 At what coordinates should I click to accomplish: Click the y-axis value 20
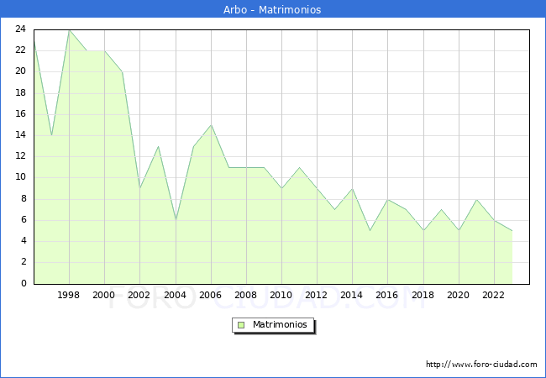[21, 71]
